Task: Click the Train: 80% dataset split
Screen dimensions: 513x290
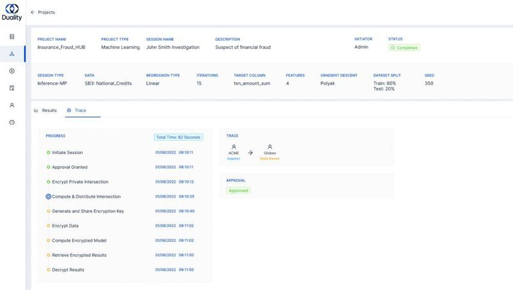Action: 385,83
